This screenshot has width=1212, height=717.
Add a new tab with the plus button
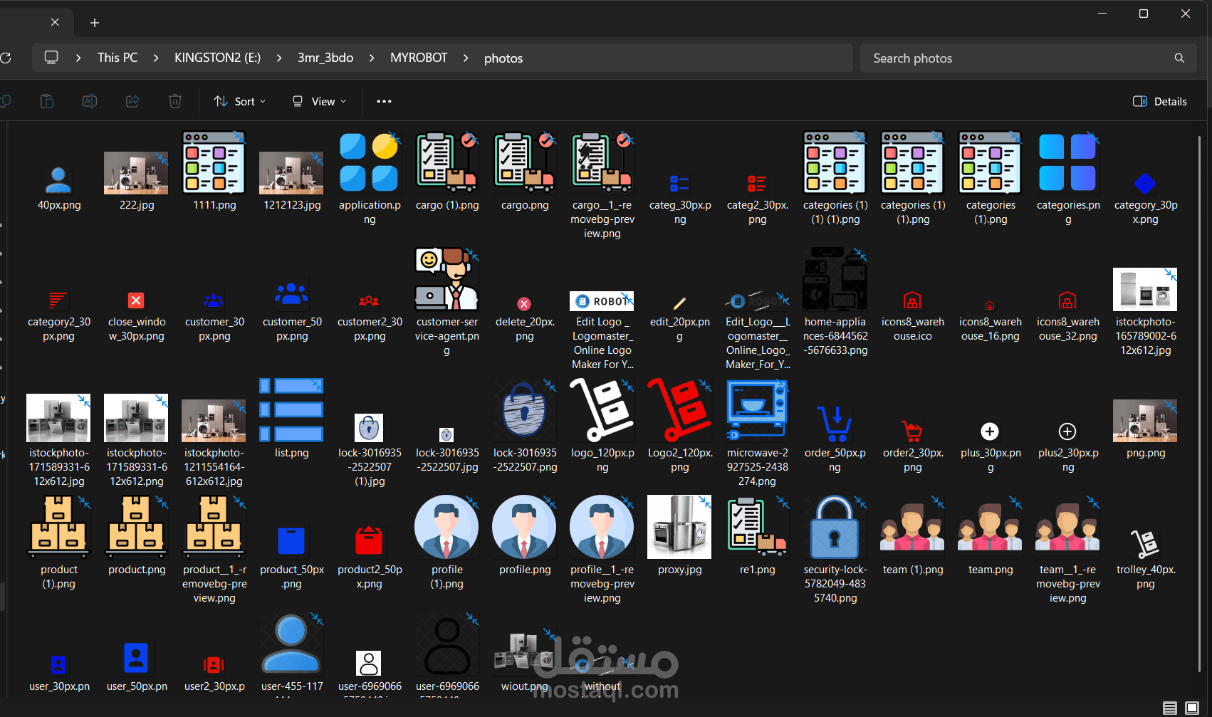95,23
